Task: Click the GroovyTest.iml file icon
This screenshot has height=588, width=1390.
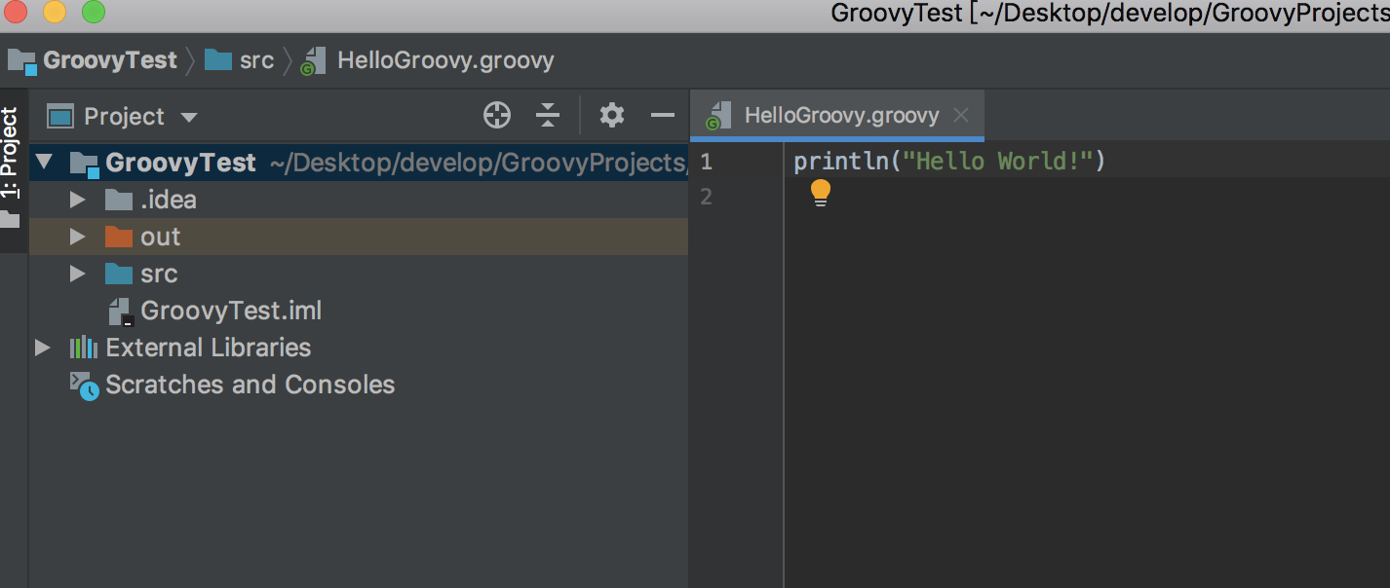Action: point(120,312)
